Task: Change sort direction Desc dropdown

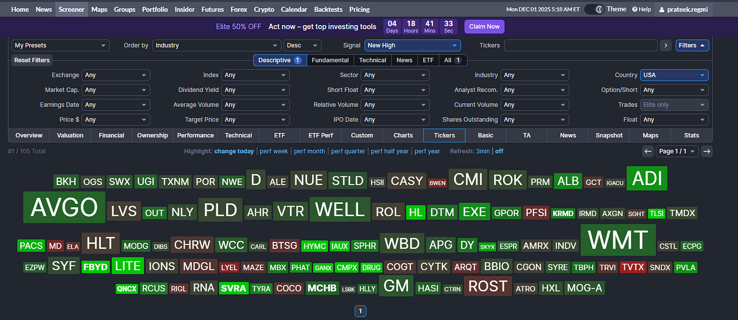Action: (x=303, y=45)
